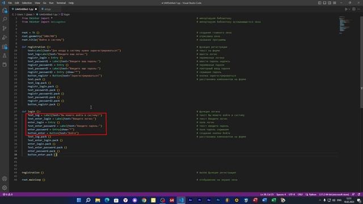Click the def registration line
363x204 pixels.
click(36, 47)
